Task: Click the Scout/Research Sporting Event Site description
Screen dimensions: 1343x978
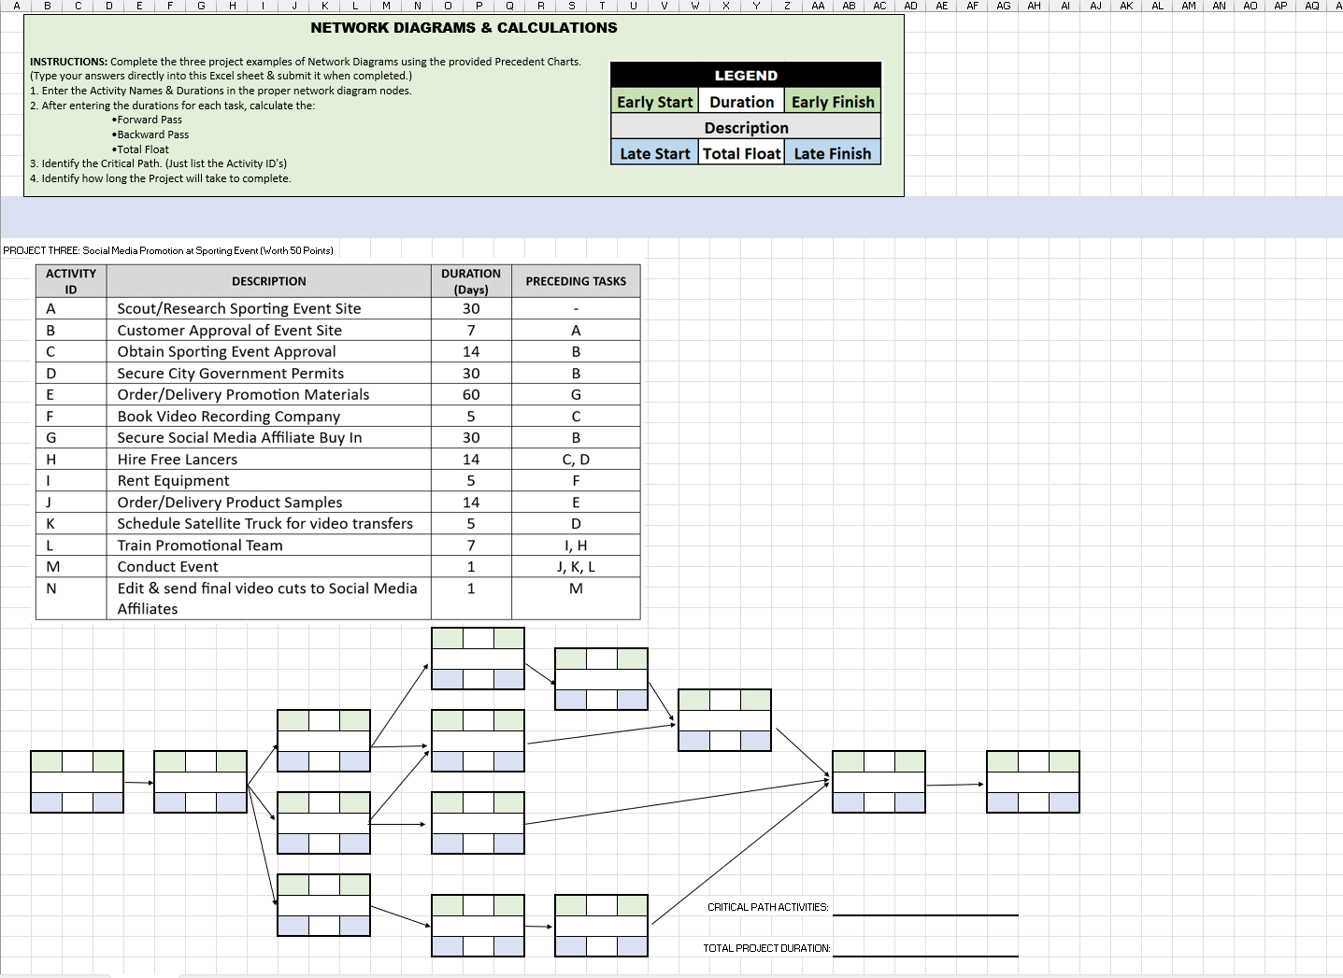Action: (236, 308)
